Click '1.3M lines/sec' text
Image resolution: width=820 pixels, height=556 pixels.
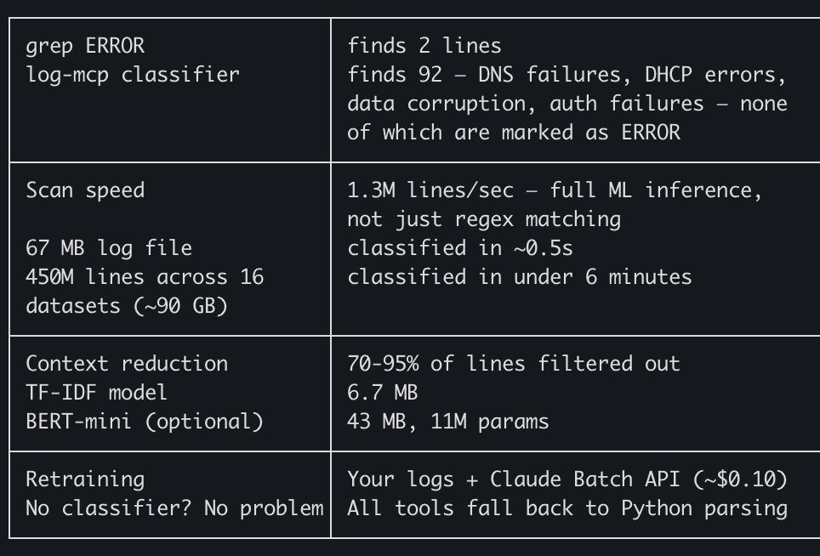pyautogui.click(x=430, y=190)
